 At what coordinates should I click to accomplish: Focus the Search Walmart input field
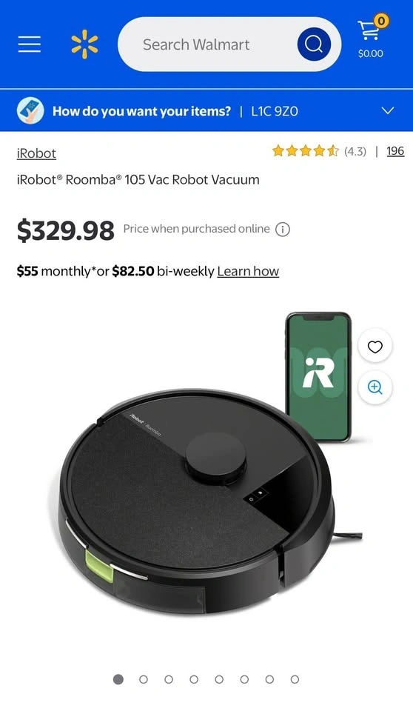tap(206, 44)
